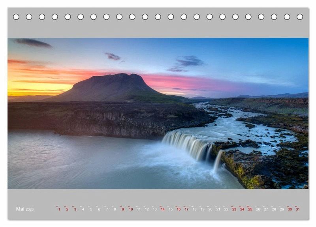Select date 7 in the calendar row

(107, 209)
